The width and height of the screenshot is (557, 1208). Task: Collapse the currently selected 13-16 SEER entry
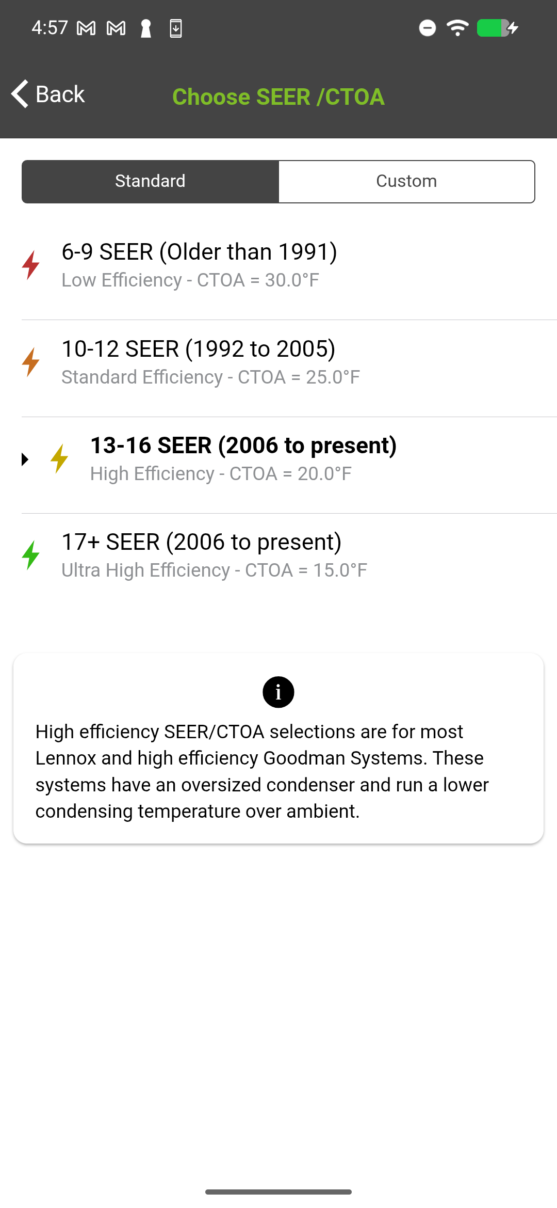coord(25,459)
